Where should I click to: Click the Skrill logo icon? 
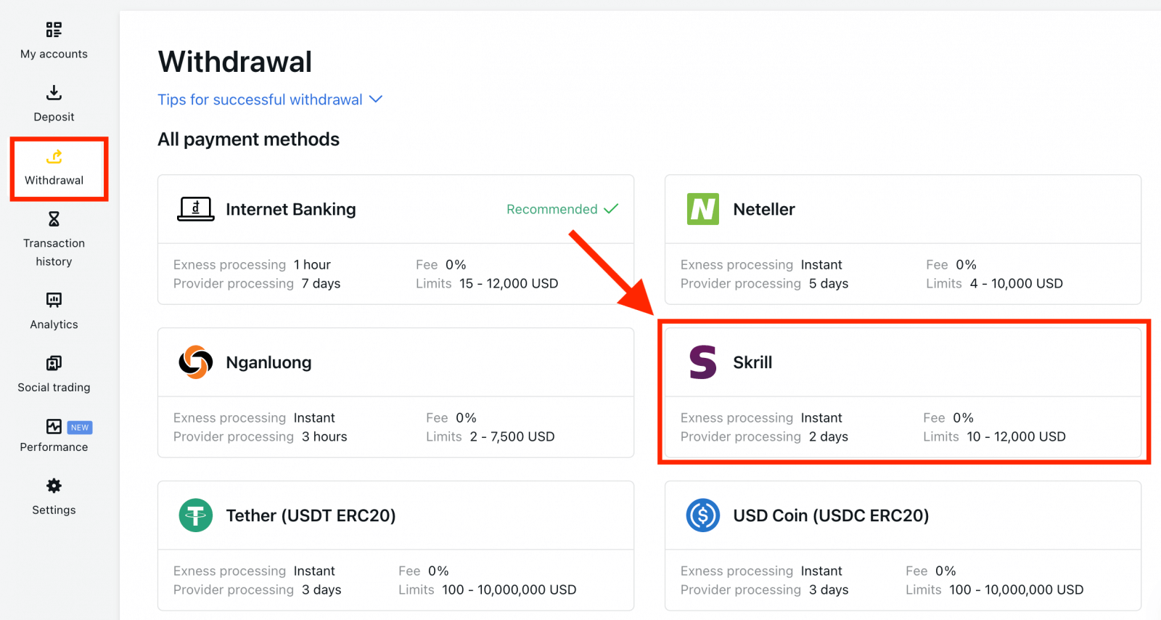coord(701,362)
